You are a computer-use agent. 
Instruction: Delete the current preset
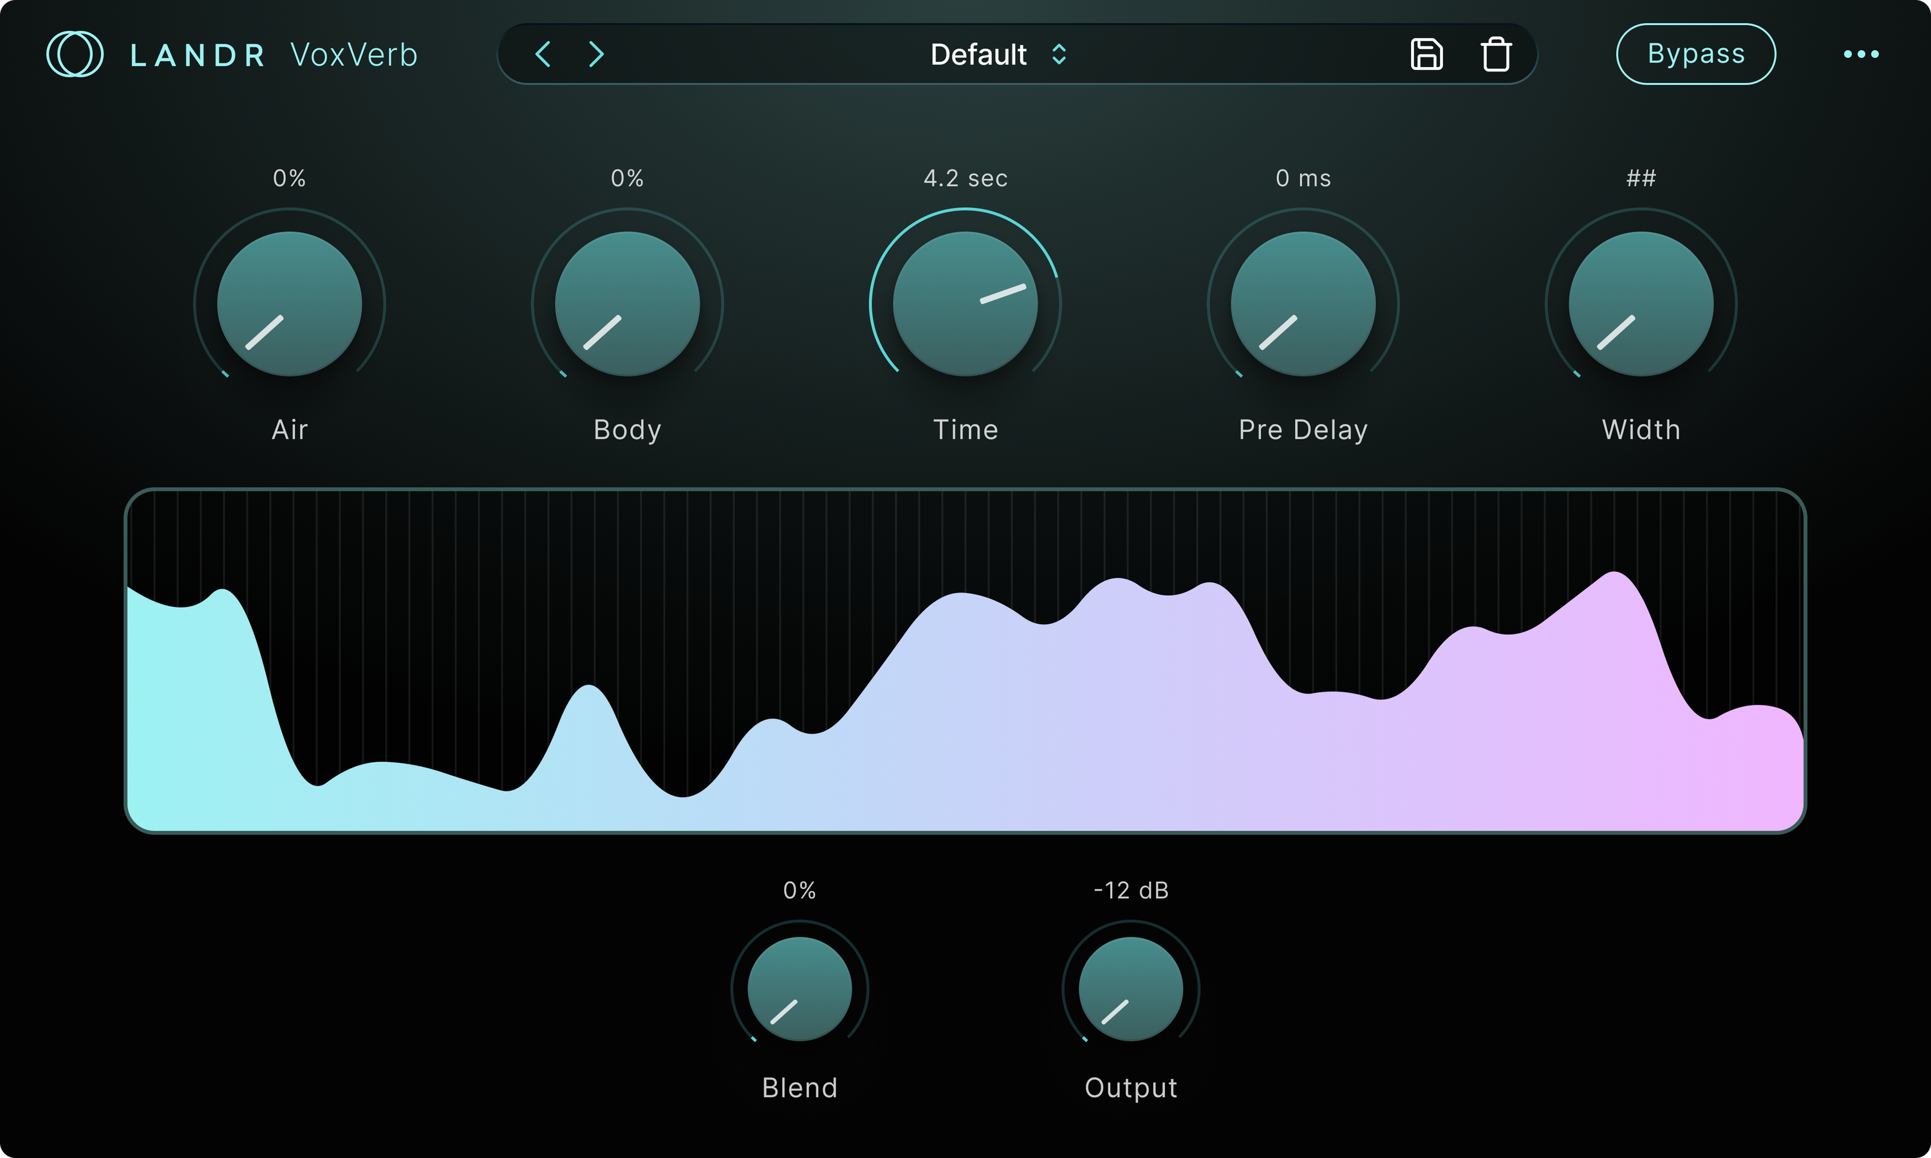tap(1497, 55)
